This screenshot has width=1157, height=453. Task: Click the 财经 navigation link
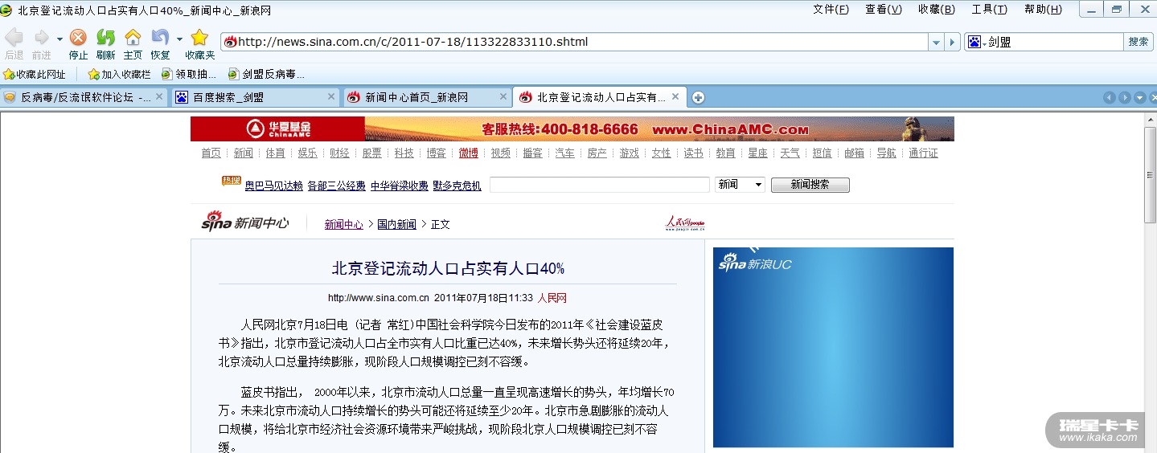click(x=339, y=153)
